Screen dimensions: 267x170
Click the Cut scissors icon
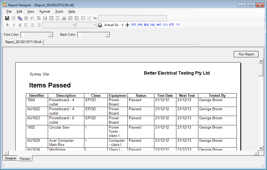tap(13, 18)
